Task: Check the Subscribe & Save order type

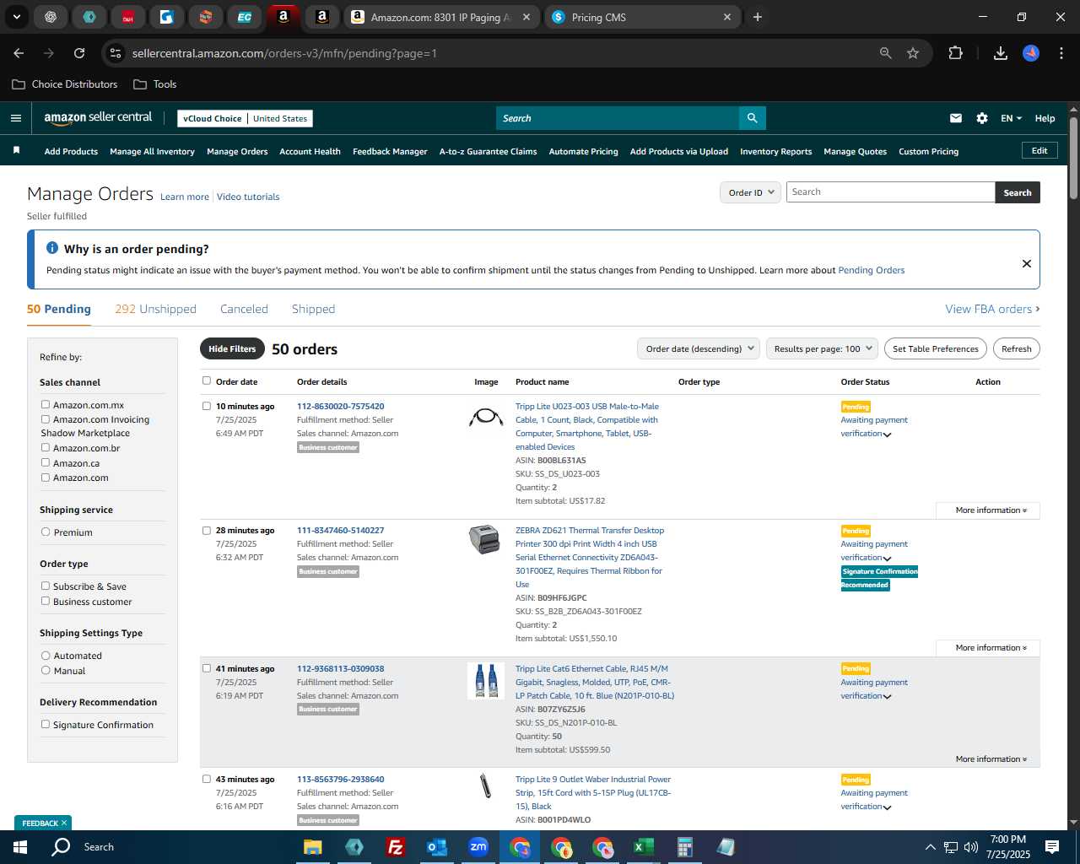Action: (46, 586)
